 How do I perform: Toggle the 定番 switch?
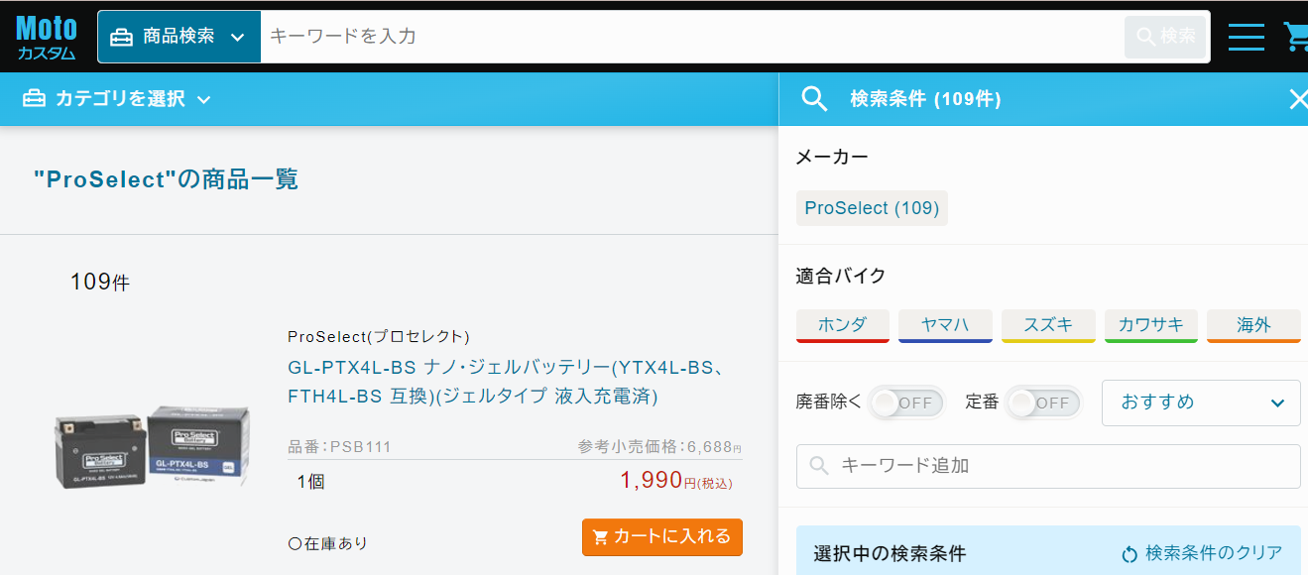pos(1043,402)
